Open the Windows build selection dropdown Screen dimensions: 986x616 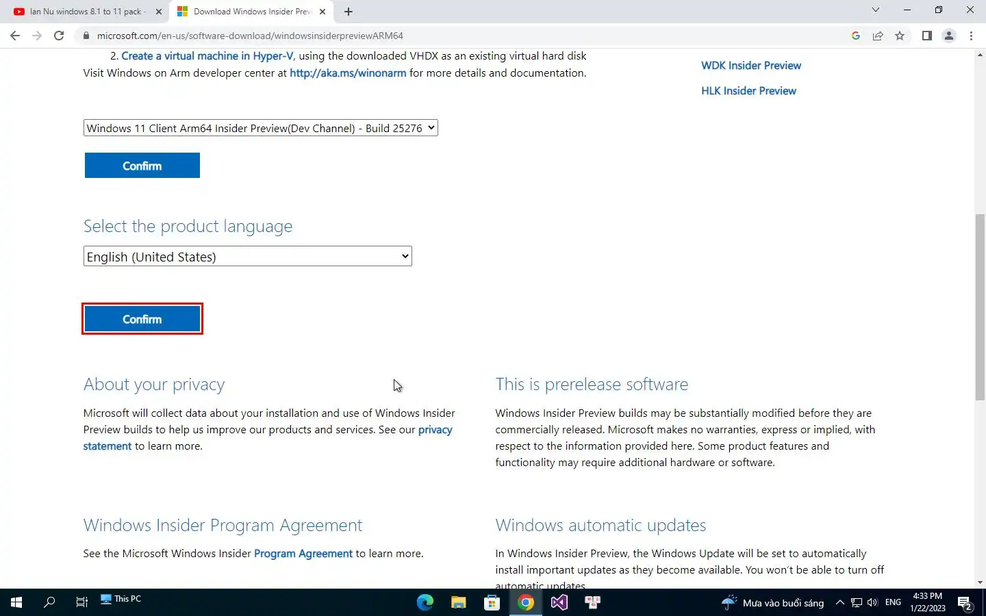click(x=260, y=128)
